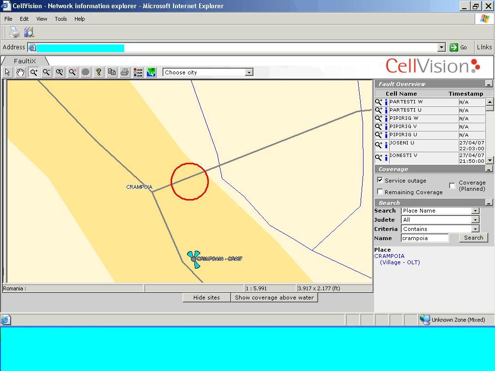This screenshot has width=495, height=371.
Task: Collapse the Coverage panel
Action: [489, 170]
